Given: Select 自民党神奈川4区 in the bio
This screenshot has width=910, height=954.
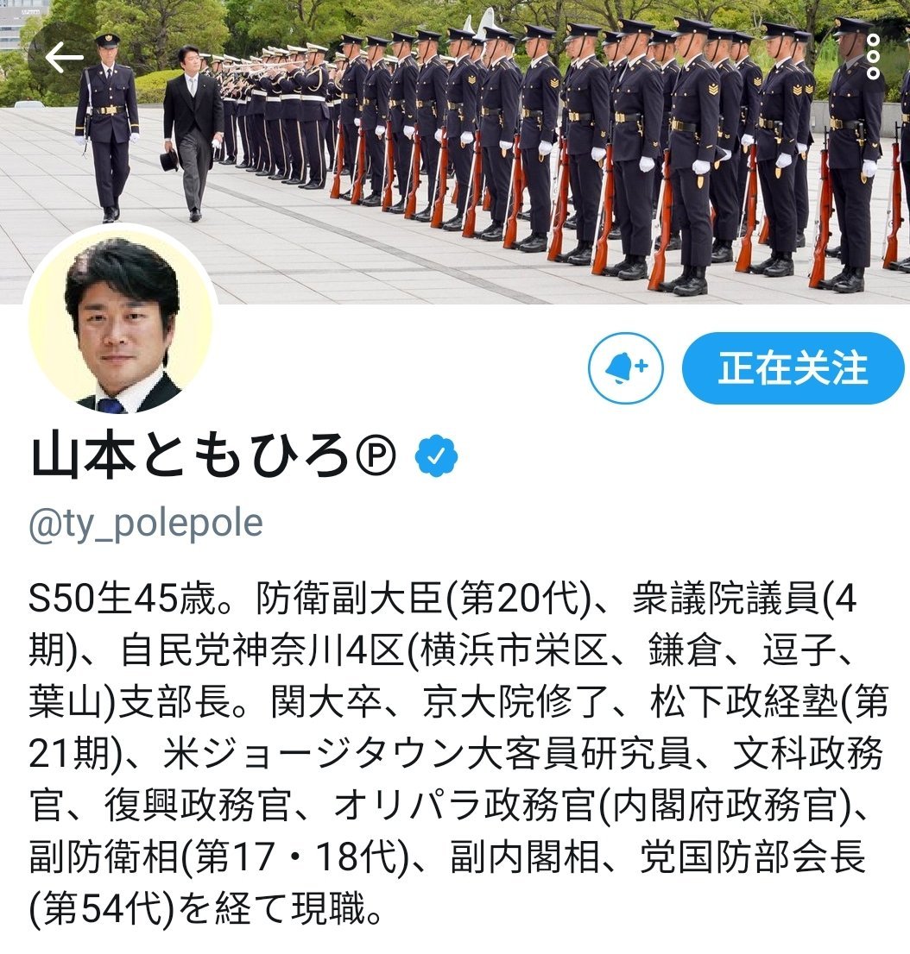Looking at the screenshot, I should click(262, 650).
